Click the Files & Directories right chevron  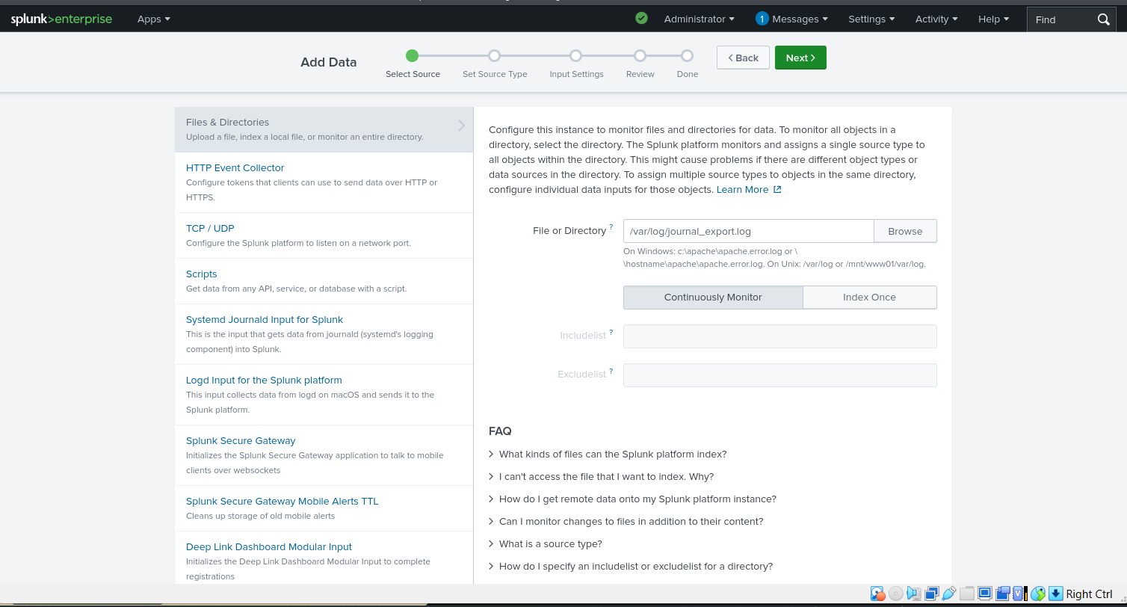click(x=462, y=126)
